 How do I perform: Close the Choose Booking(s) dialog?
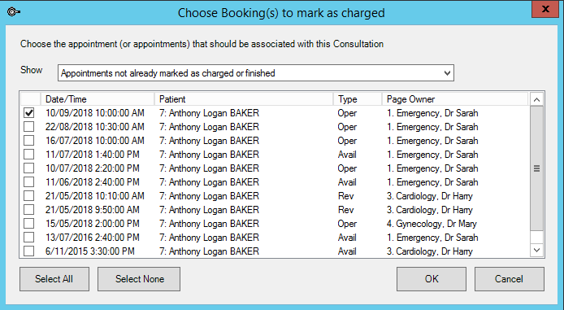point(545,10)
